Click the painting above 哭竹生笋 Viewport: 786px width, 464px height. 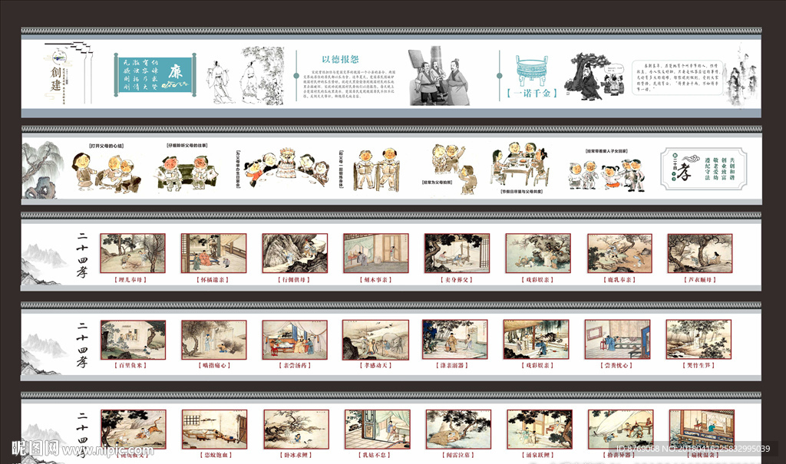tap(698, 339)
